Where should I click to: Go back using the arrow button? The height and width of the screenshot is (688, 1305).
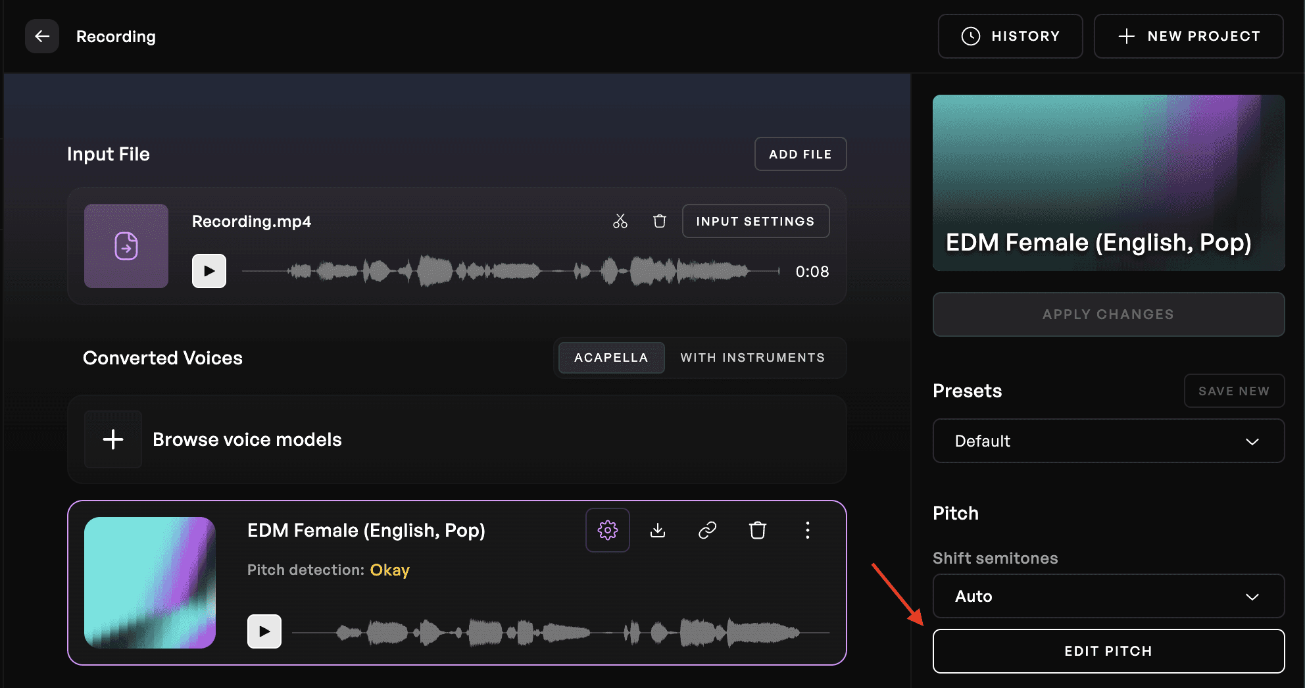42,36
